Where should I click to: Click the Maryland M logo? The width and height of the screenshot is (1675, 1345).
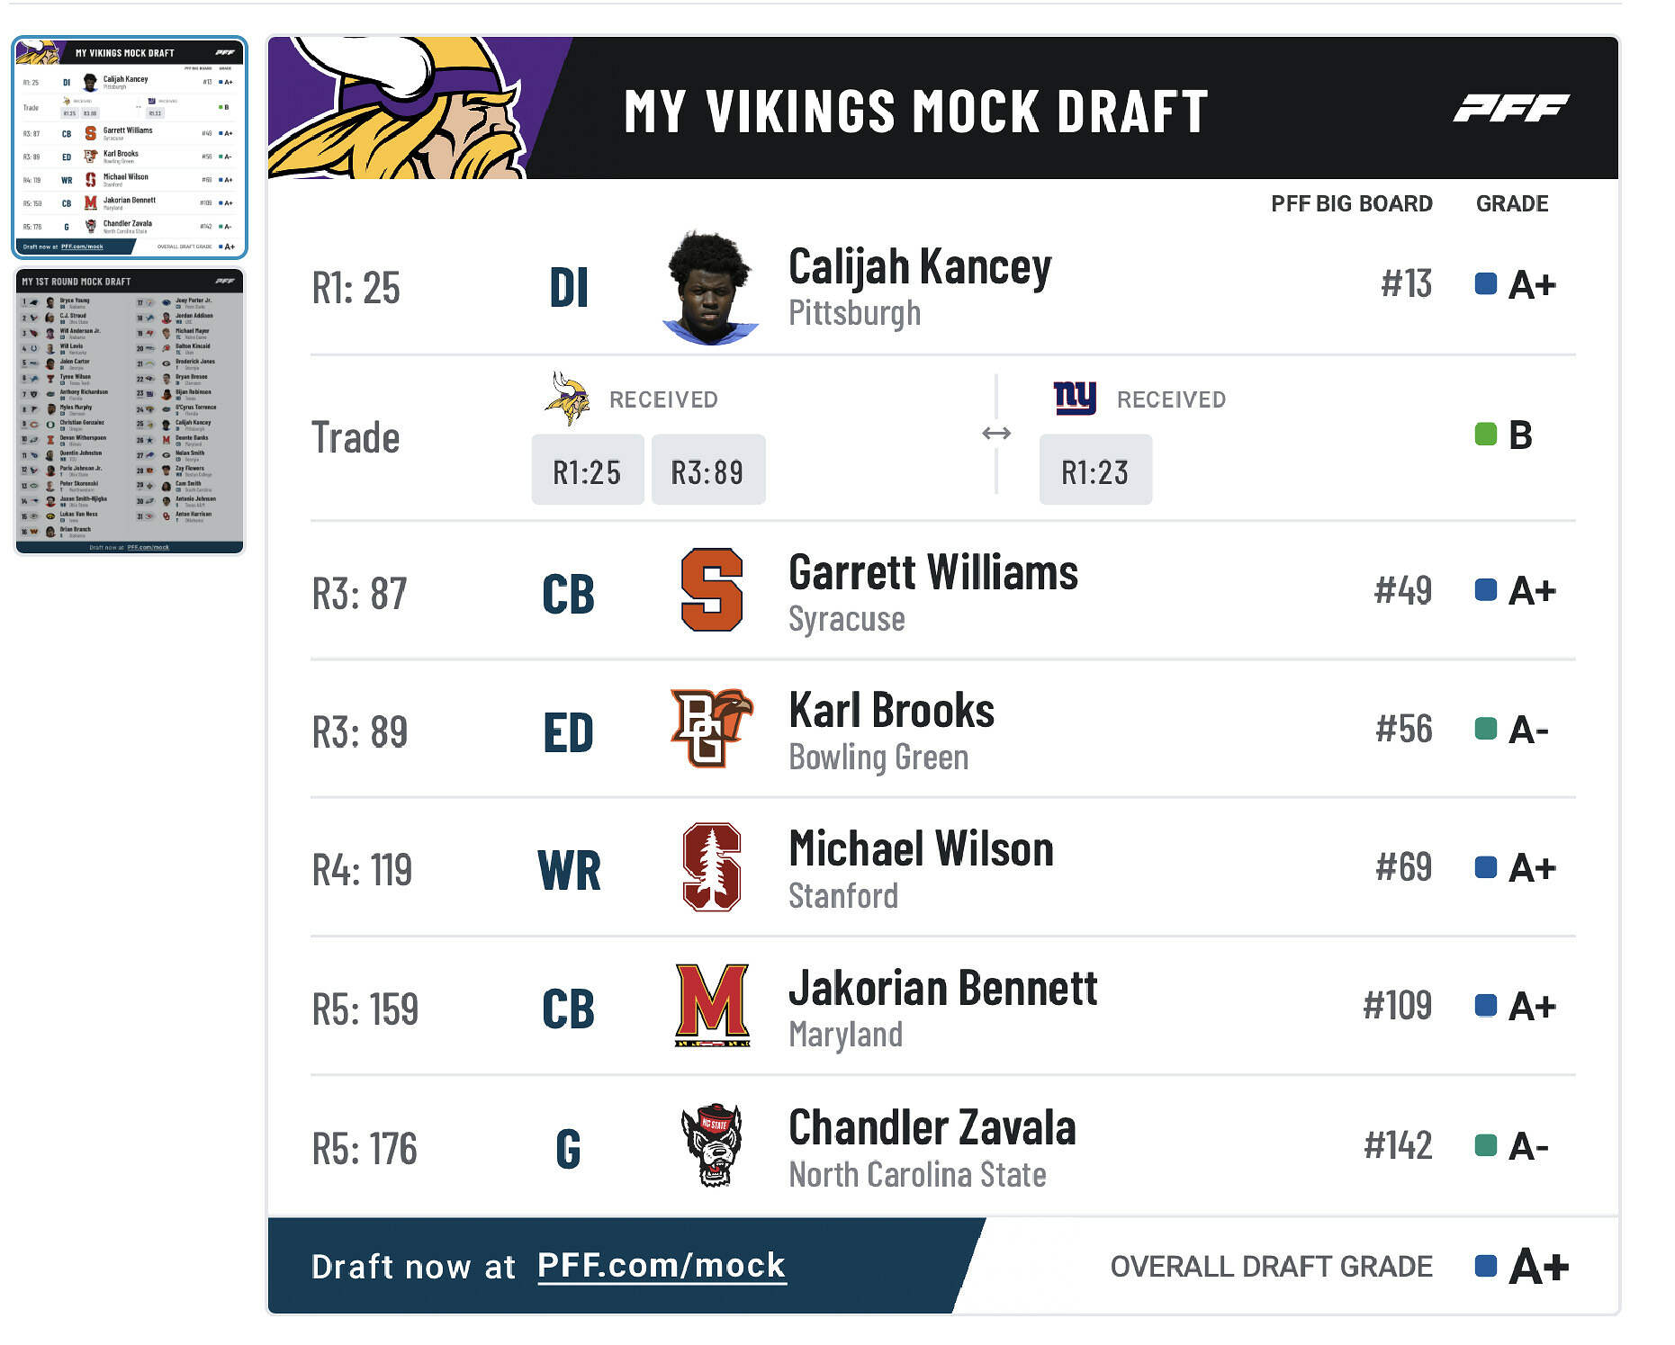(711, 1005)
